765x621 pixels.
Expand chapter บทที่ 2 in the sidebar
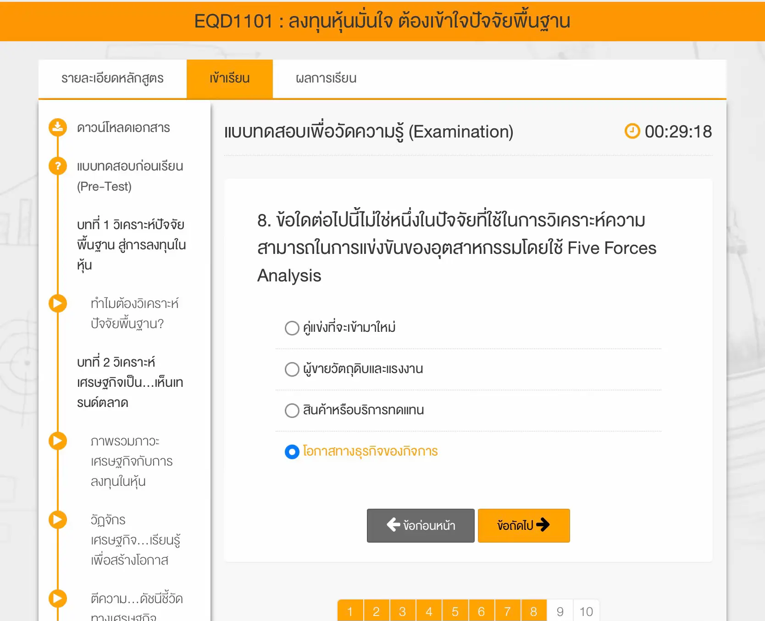pos(130,382)
